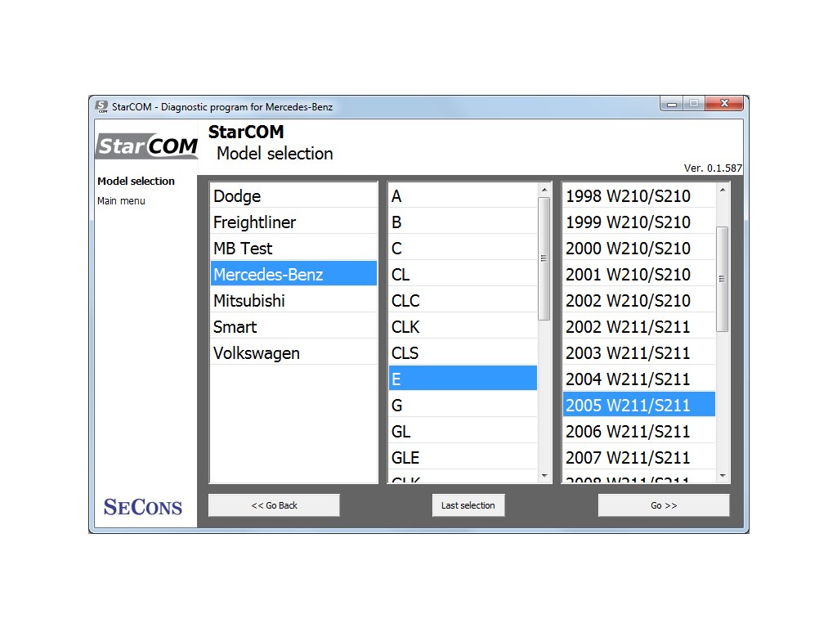Click the StarCOM logo in sidebar
This screenshot has width=837, height=628.
(x=147, y=146)
